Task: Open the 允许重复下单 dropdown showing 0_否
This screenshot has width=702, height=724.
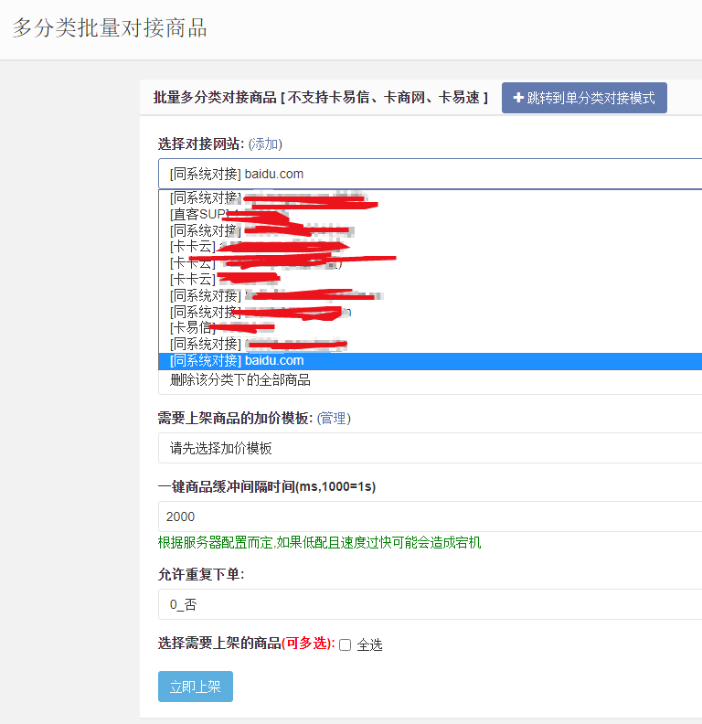Action: (x=430, y=604)
